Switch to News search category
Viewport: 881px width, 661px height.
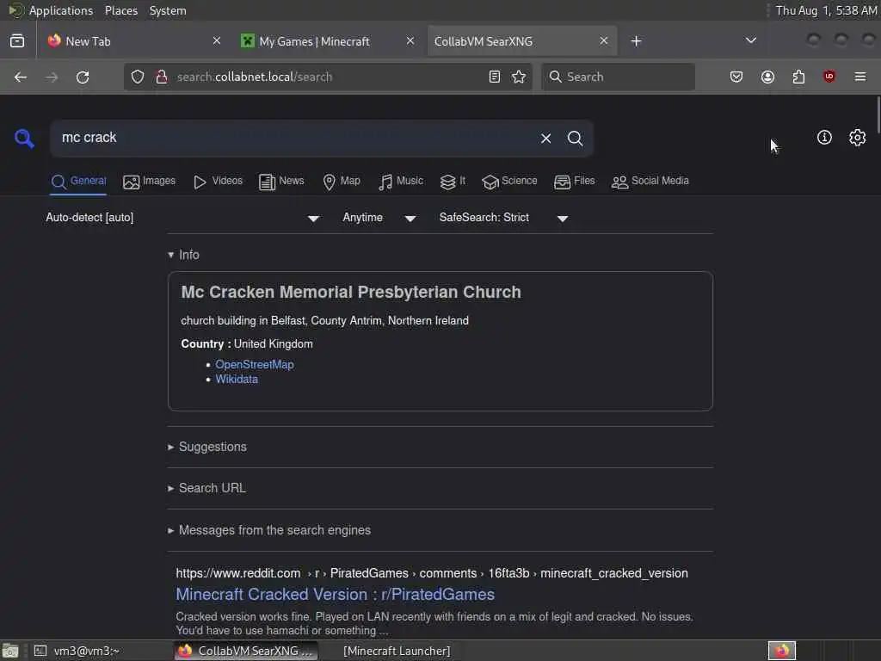[281, 181]
